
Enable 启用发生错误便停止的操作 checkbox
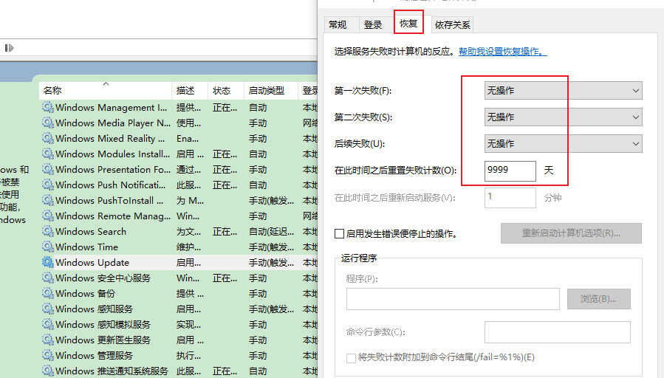(x=339, y=233)
